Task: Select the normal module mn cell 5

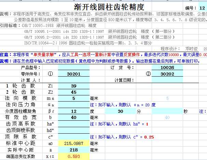Action: click(x=74, y=98)
